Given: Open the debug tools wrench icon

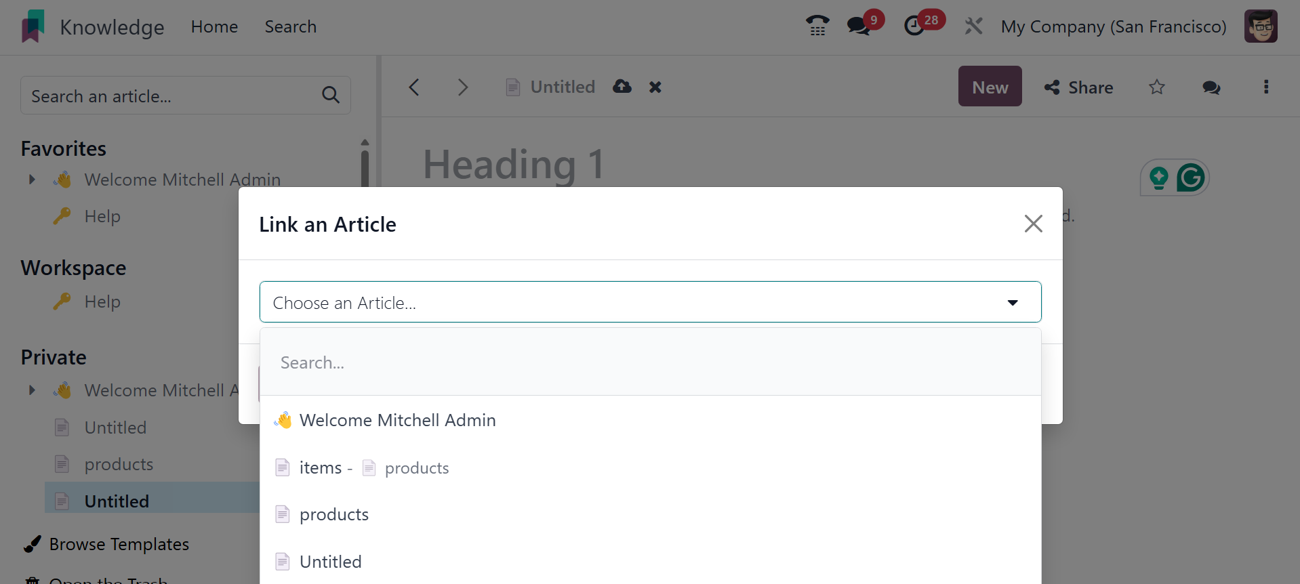Looking at the screenshot, I should 973,26.
